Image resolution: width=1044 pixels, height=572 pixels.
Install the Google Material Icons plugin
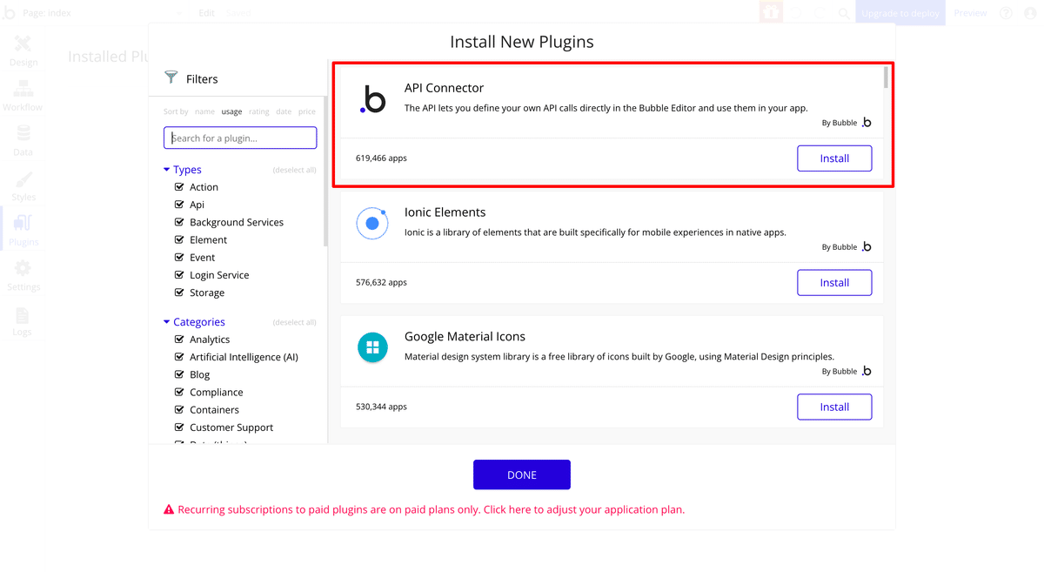(x=834, y=407)
